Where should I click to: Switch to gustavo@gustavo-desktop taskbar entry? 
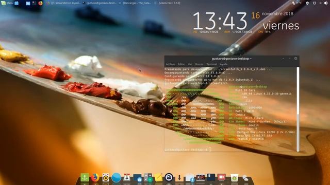tap(100, 3)
